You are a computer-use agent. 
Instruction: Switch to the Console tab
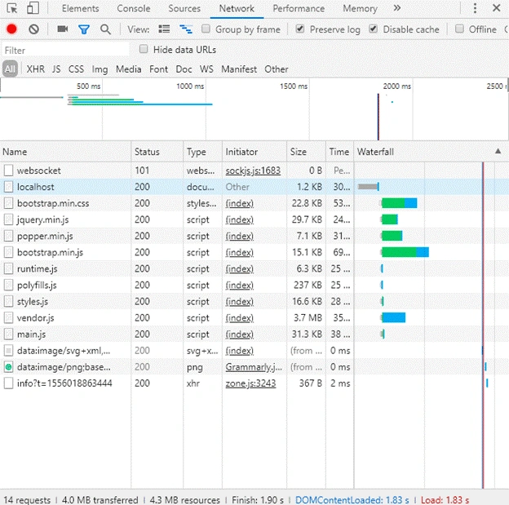134,8
